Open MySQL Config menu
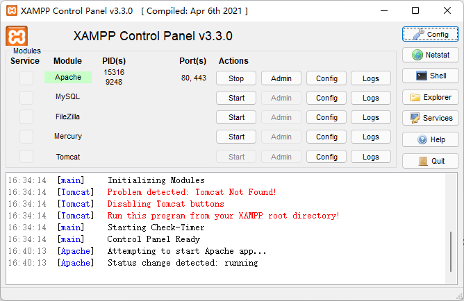This screenshot has width=464, height=301. tap(326, 98)
